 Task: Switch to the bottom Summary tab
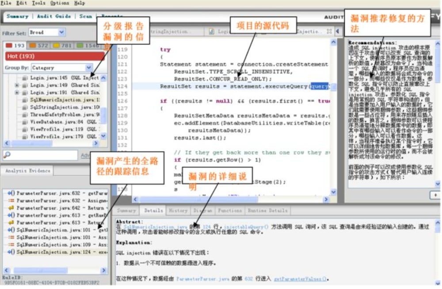(126, 211)
